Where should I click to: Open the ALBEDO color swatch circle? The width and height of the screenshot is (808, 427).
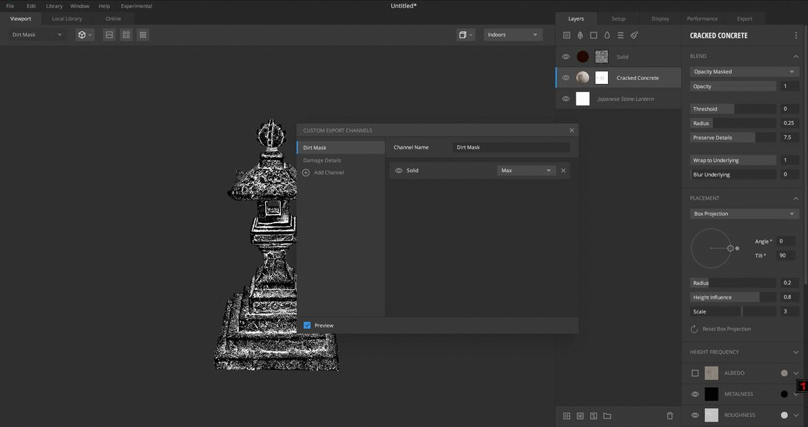point(784,373)
